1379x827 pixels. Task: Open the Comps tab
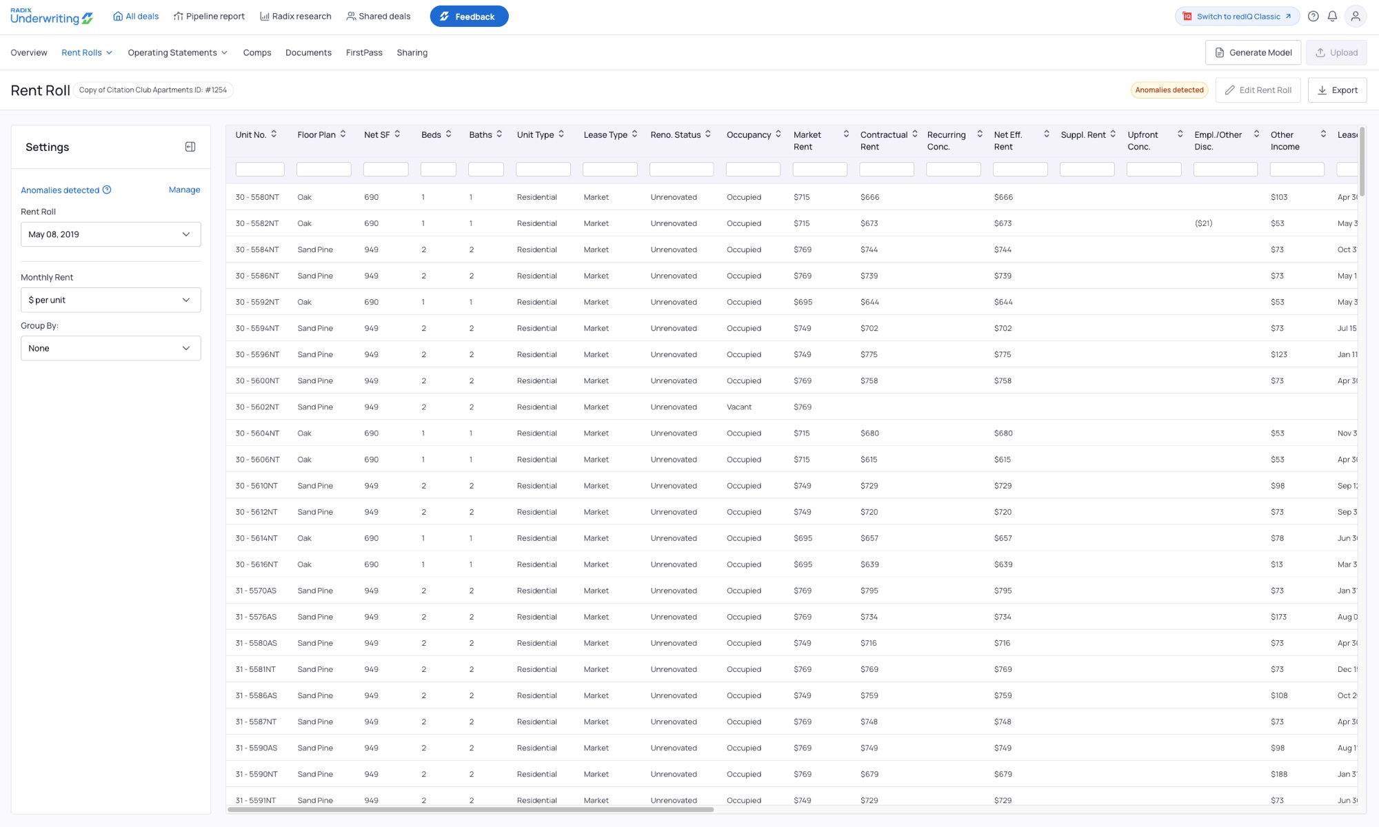(257, 52)
